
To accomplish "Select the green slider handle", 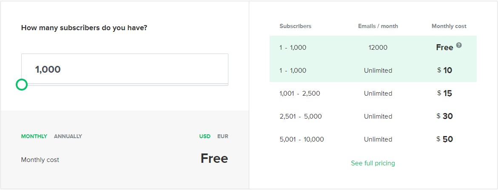I will click(22, 85).
